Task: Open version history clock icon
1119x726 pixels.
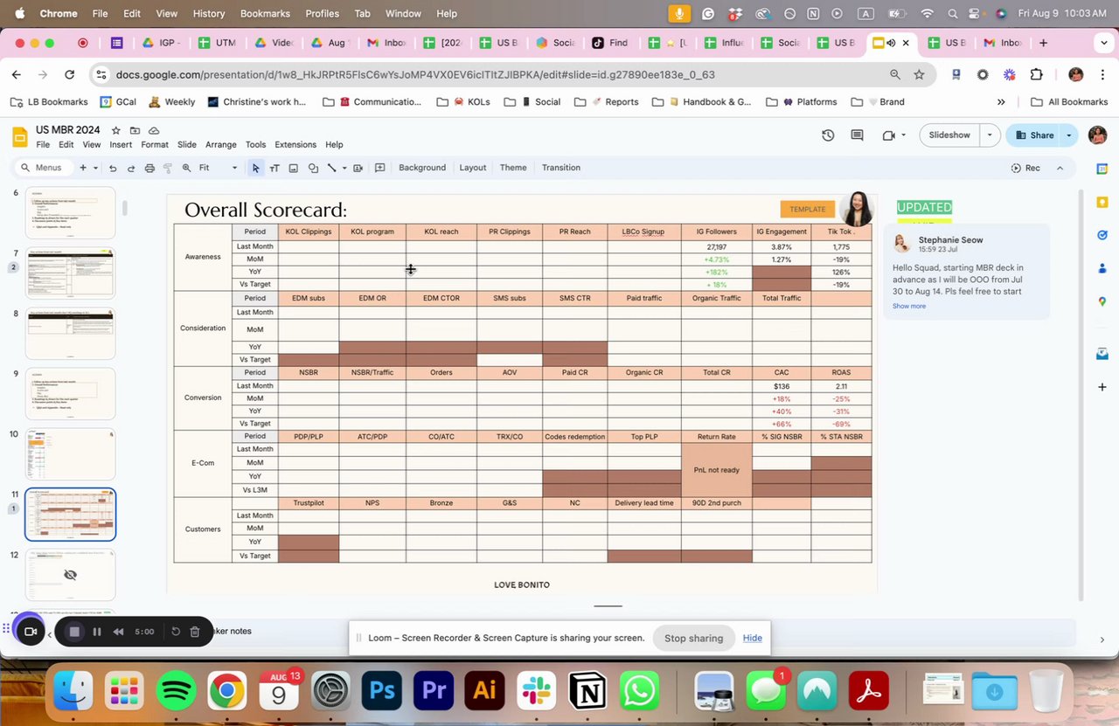Action: click(828, 135)
